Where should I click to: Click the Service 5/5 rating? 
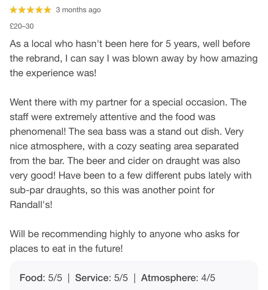click(101, 278)
